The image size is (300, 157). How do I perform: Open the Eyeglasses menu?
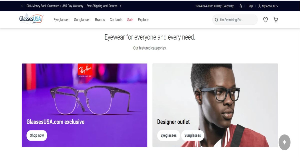coord(61,20)
